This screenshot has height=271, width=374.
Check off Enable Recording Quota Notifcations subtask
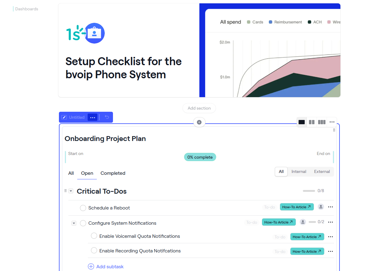(x=94, y=251)
